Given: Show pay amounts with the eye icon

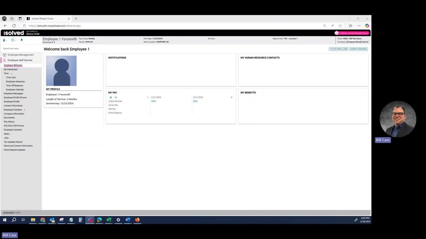Looking at the screenshot, I should point(111,98).
